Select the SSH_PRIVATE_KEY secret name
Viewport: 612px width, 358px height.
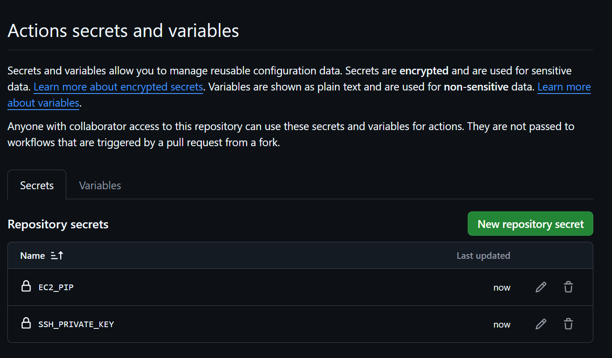(x=76, y=325)
